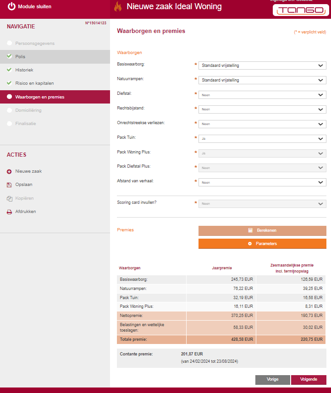Click the copy icon for Kopiëren
This screenshot has width=331, height=393.
click(9, 198)
